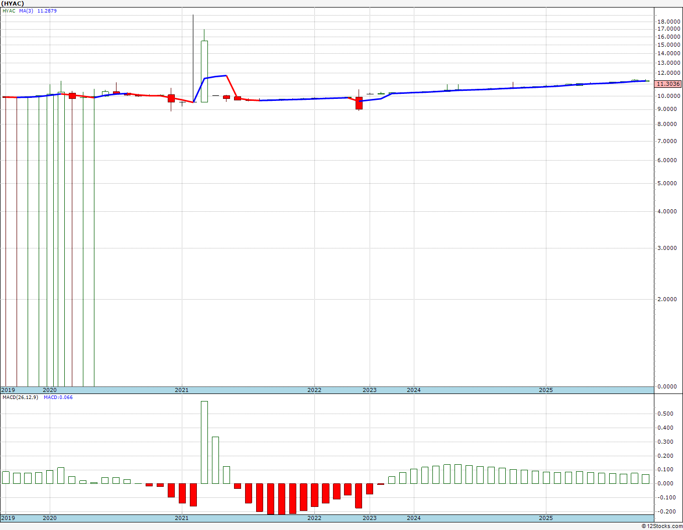Click 2023 on the MACD panel time axis
Image resolution: width=683 pixels, height=530 pixels.
tap(370, 518)
